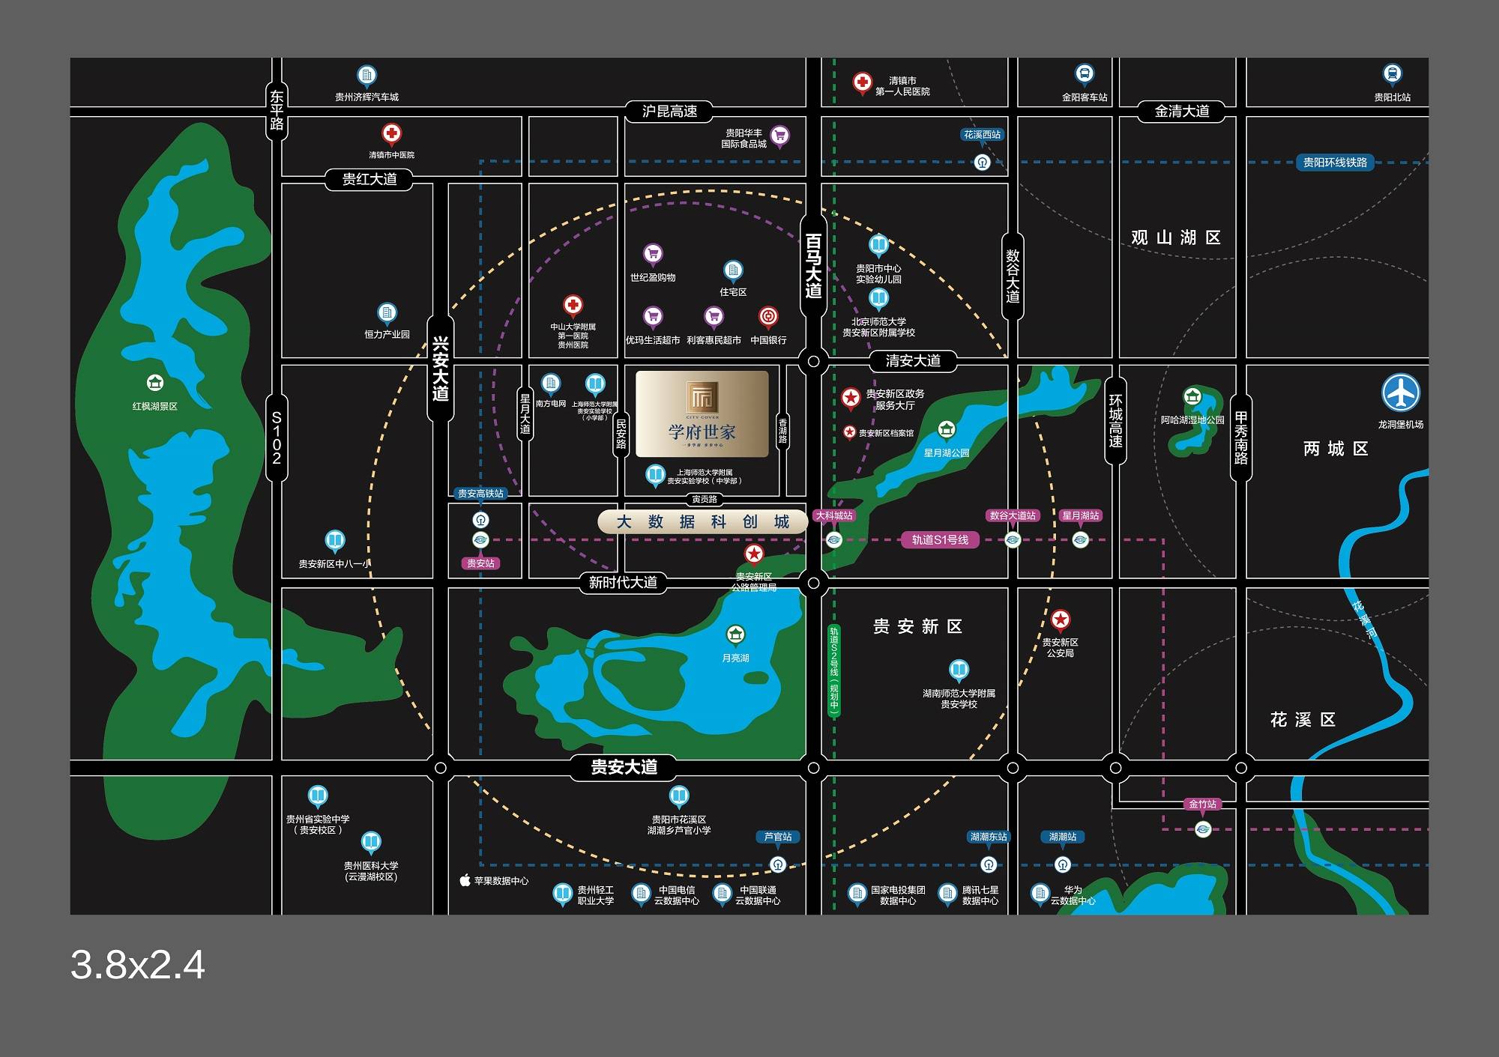Click the train icon above 贵阳北站
1499x1057 pixels.
tap(1392, 73)
